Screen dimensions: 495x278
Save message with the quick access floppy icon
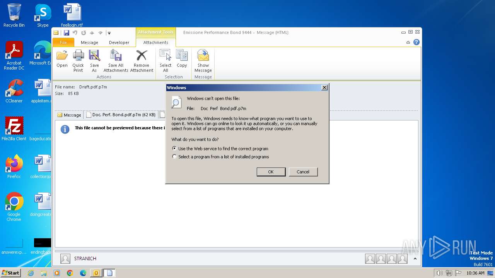tap(67, 33)
